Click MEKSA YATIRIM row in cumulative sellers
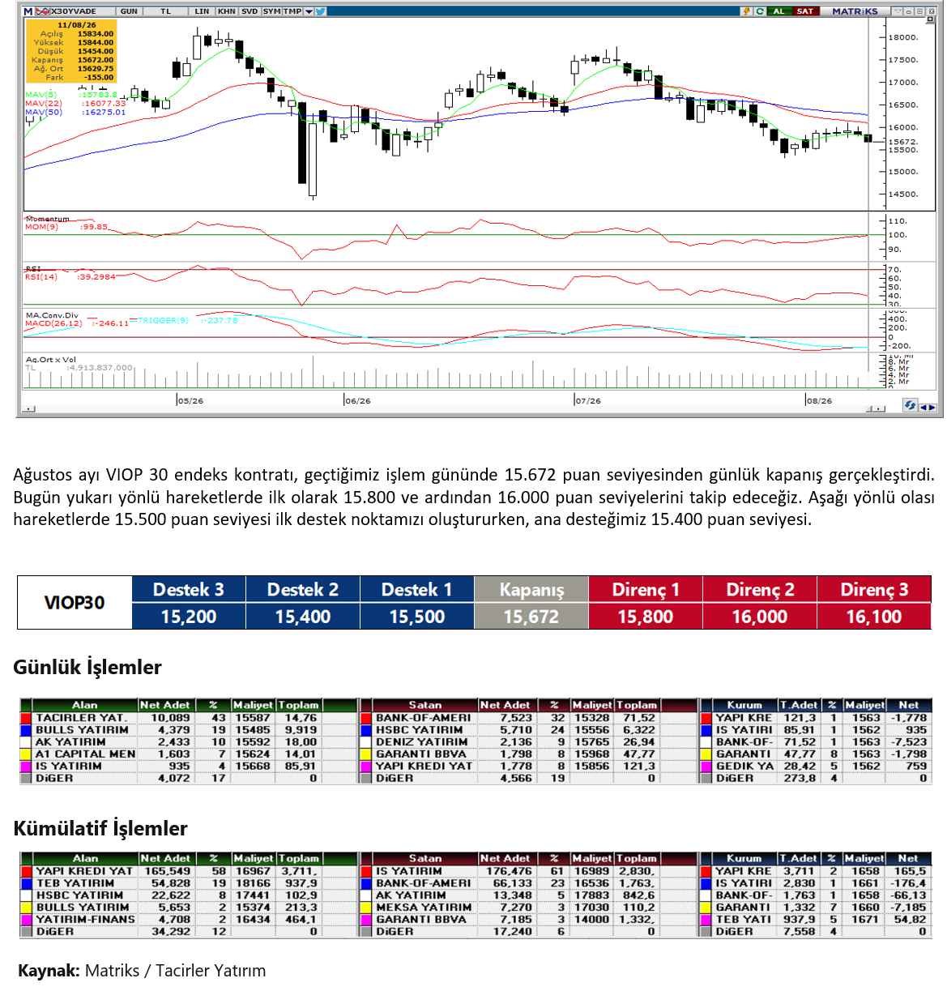The width and height of the screenshot is (947, 991). click(x=528, y=908)
